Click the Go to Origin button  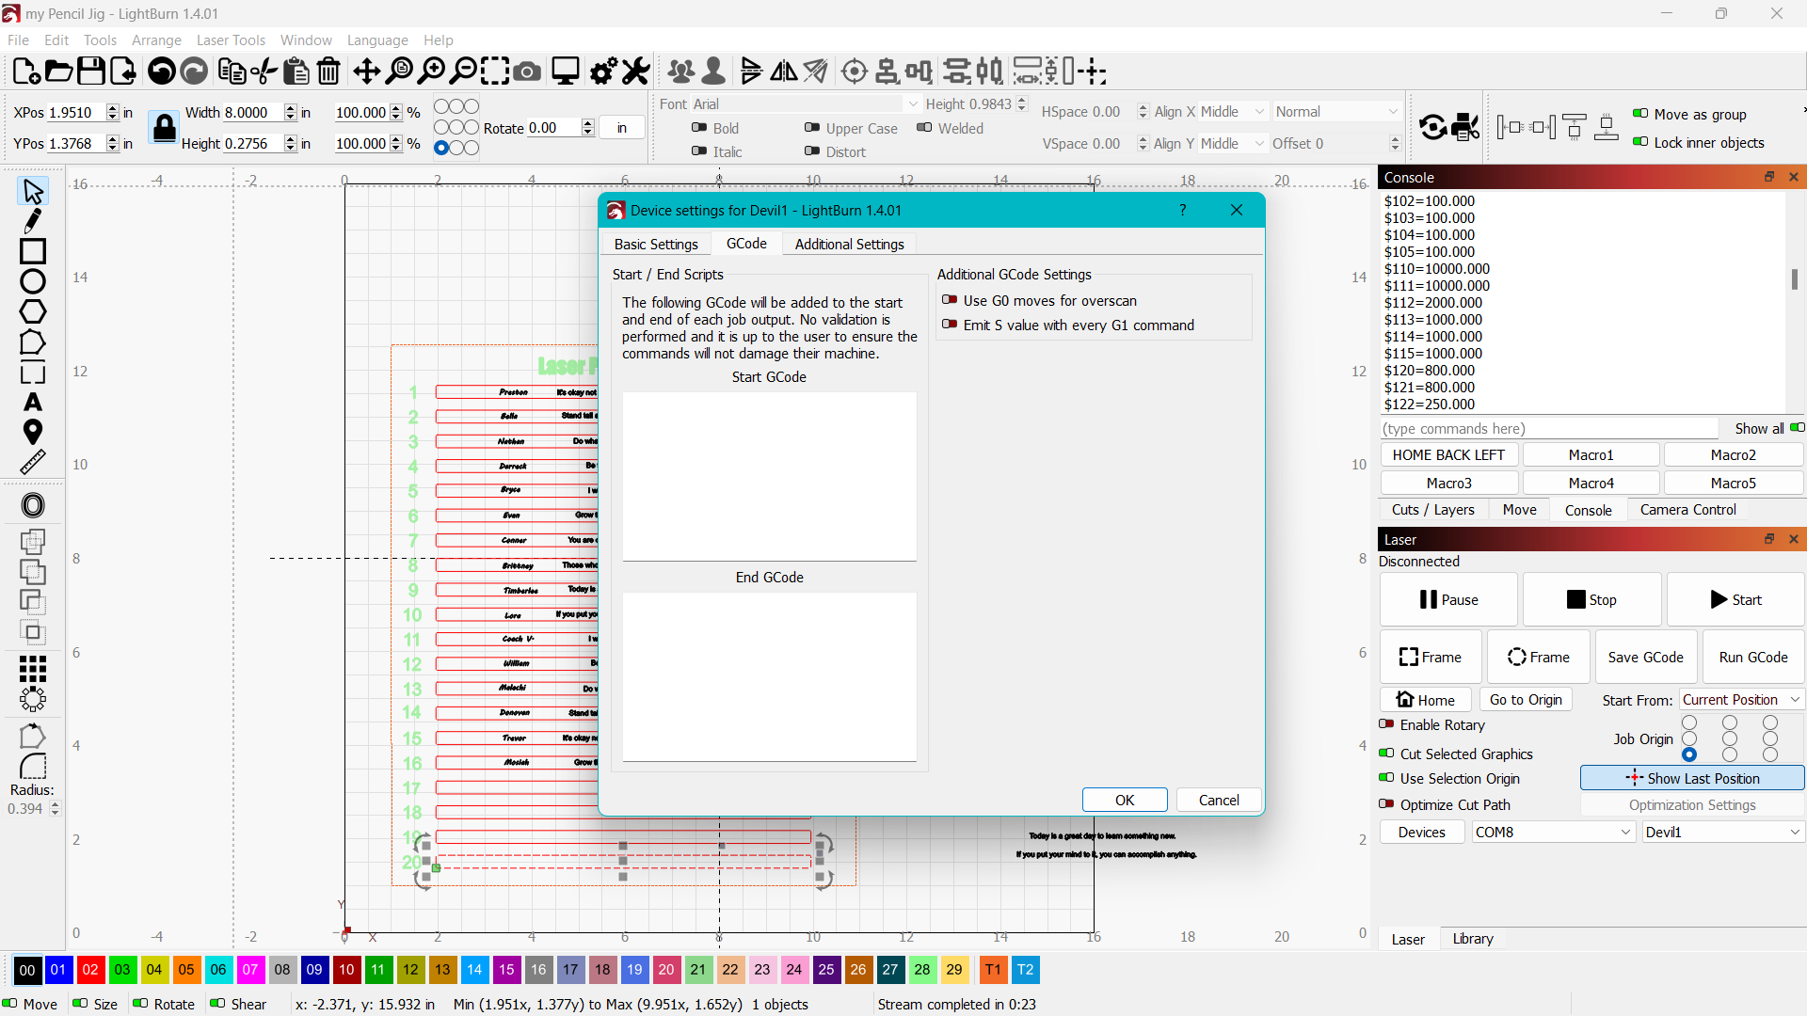click(1525, 699)
